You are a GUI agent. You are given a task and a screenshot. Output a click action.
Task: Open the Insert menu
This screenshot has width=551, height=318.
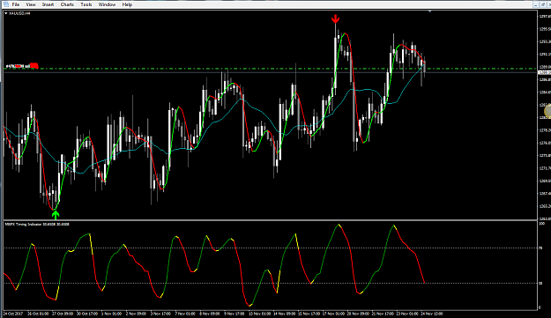coord(48,4)
